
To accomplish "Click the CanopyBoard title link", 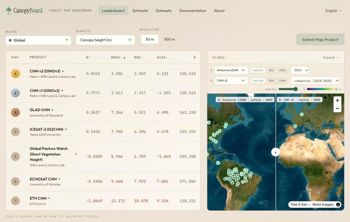I will [28, 10].
